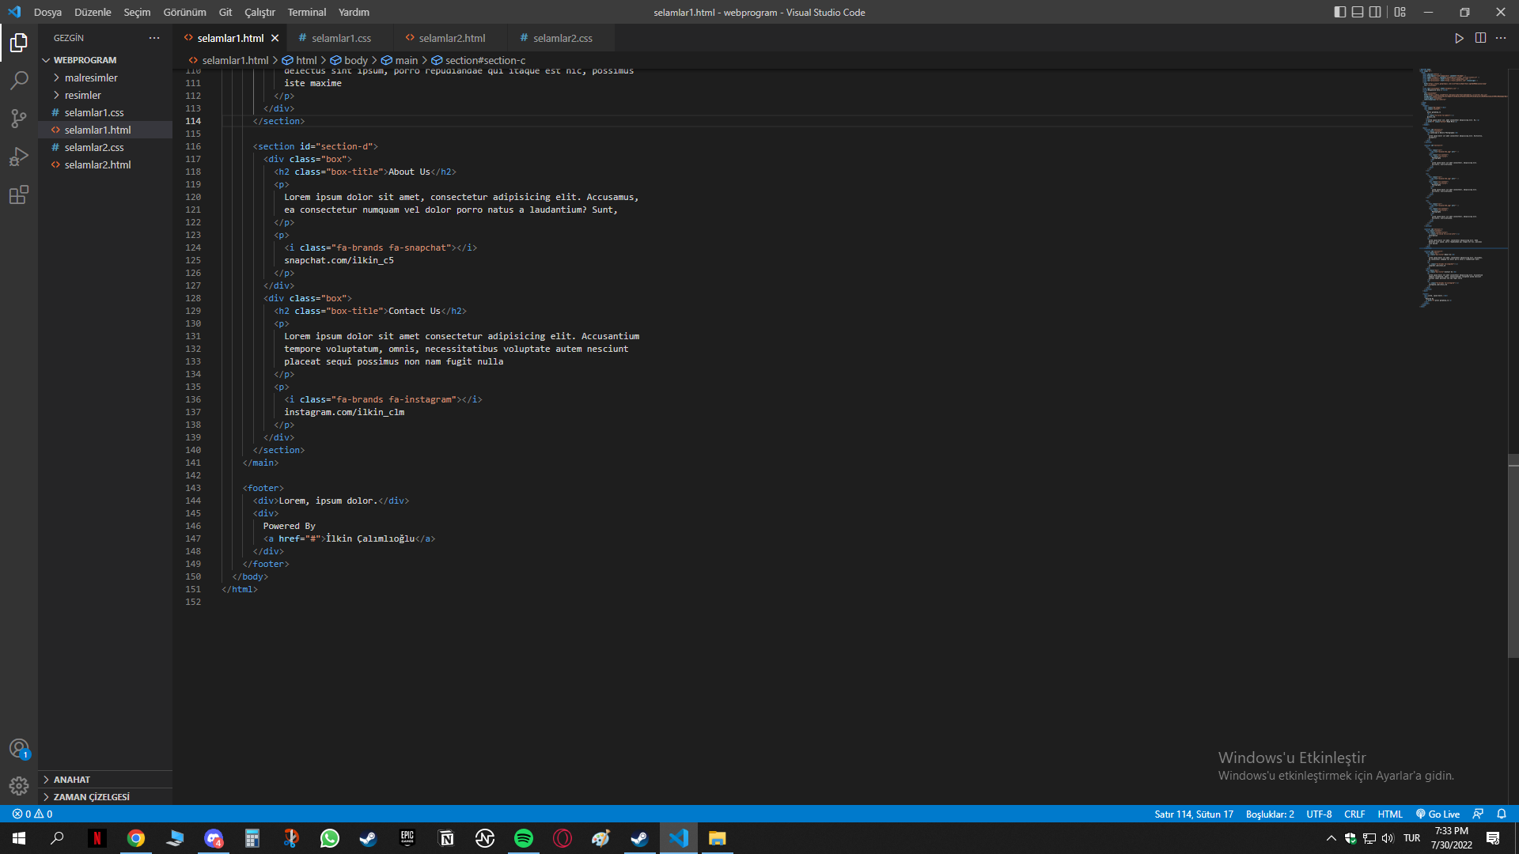Click errors and warnings status indicator
The width and height of the screenshot is (1519, 854).
click(32, 814)
